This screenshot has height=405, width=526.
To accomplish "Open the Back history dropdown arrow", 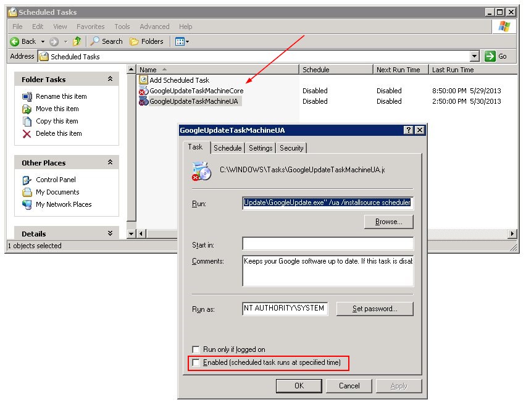I will tap(43, 41).
